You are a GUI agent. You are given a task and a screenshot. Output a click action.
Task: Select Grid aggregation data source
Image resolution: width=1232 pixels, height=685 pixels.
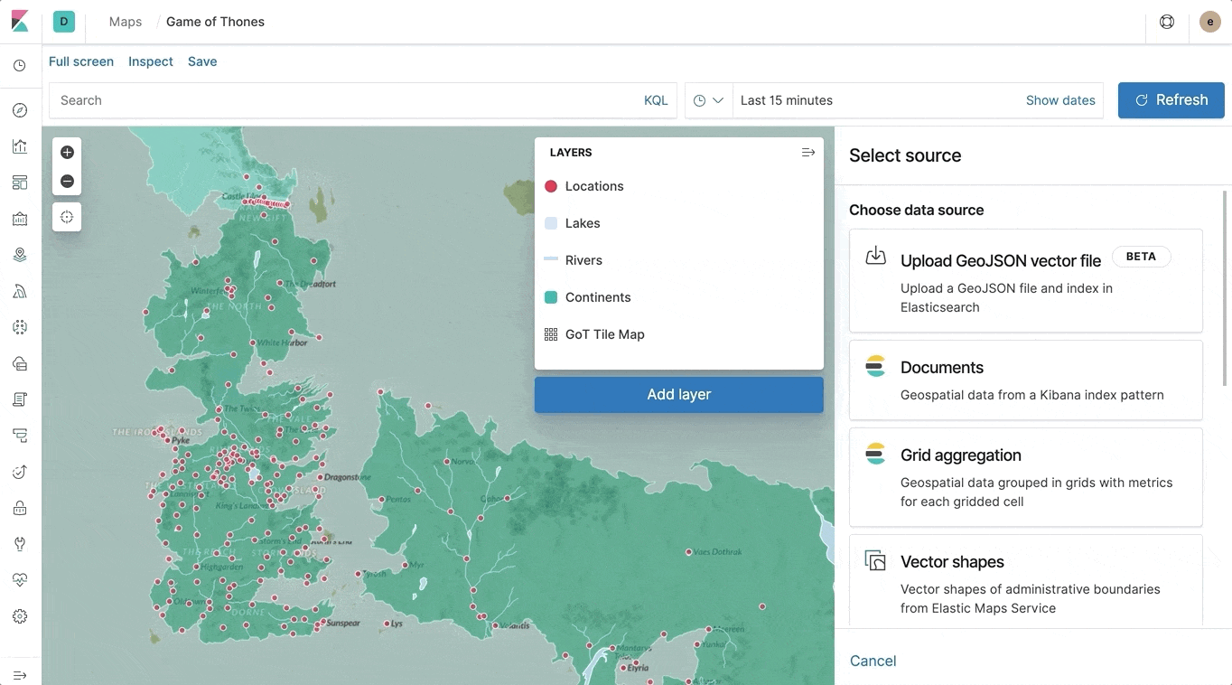1026,477
